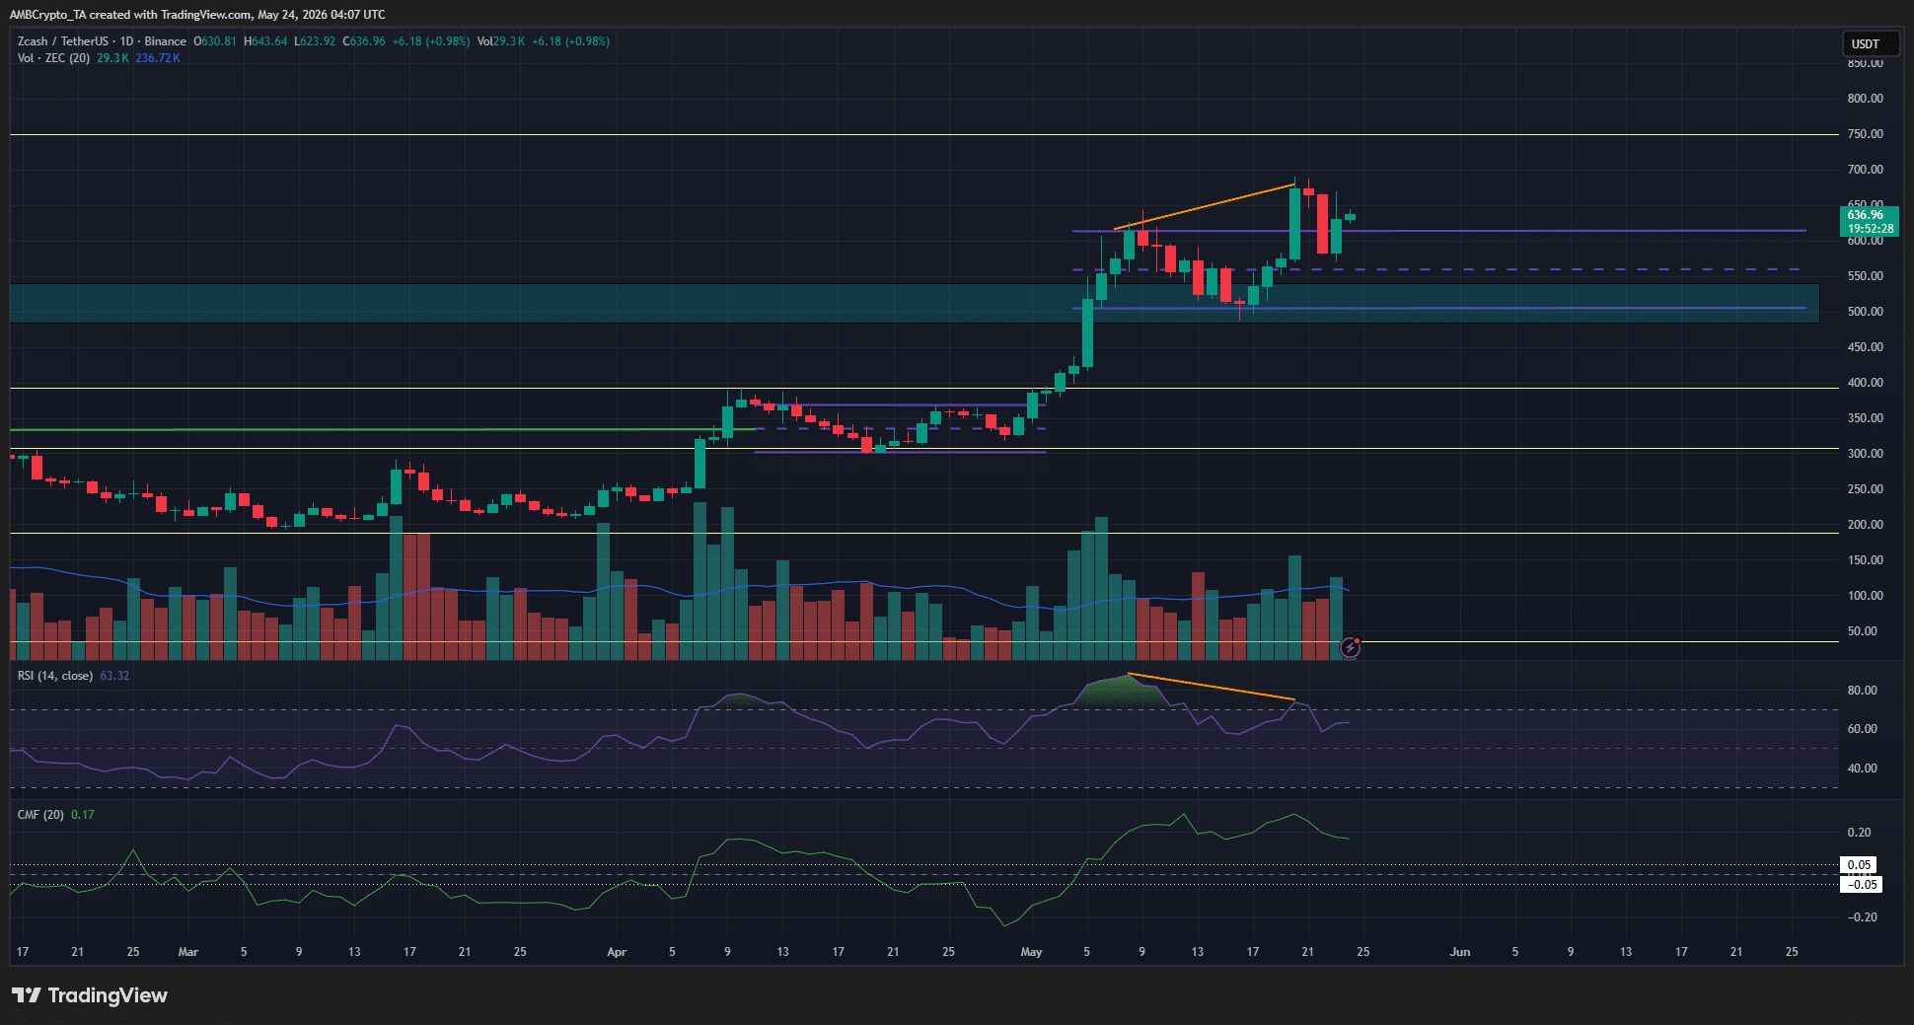This screenshot has height=1025, width=1914.
Task: Click the May label on time axis
Action: click(x=1031, y=952)
